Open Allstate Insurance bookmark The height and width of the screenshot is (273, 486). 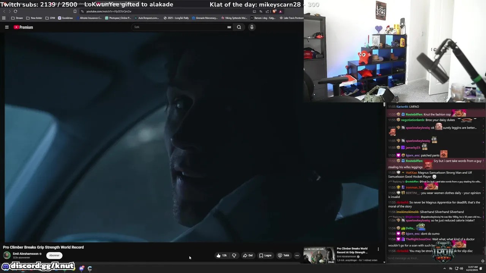89,18
